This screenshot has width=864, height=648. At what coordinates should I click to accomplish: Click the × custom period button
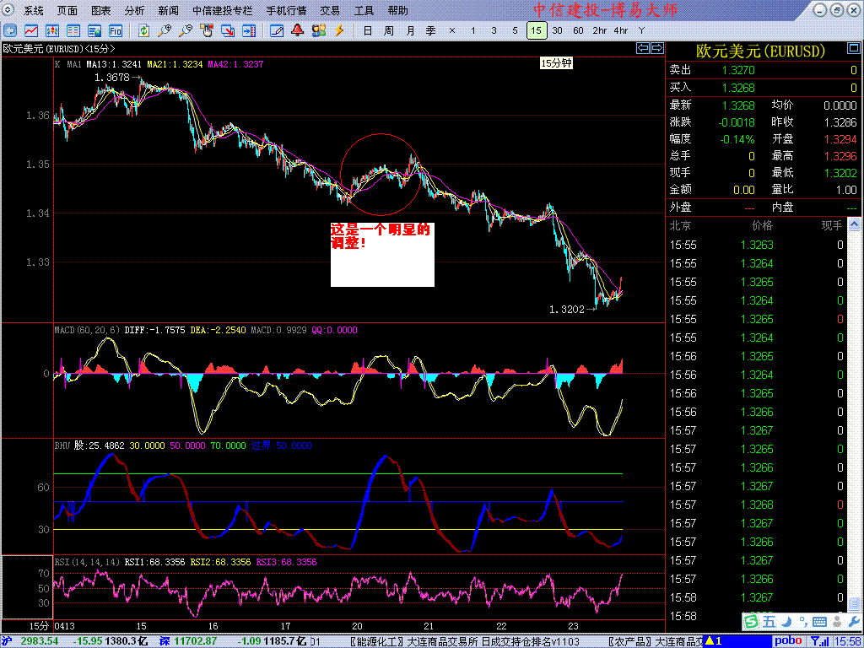tap(452, 31)
